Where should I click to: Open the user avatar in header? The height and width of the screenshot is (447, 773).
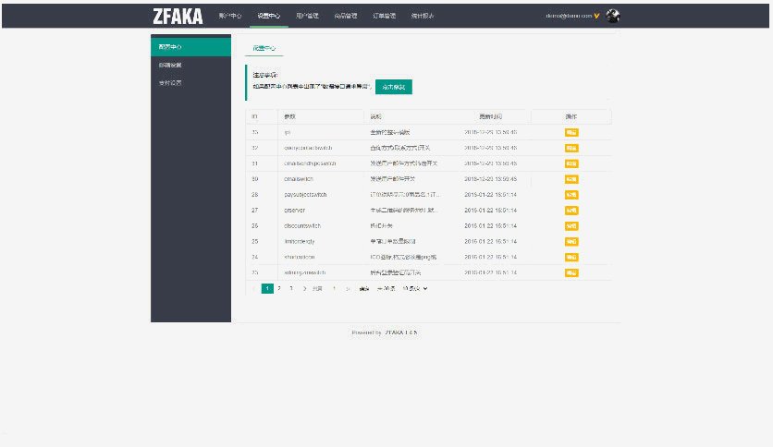click(x=613, y=16)
